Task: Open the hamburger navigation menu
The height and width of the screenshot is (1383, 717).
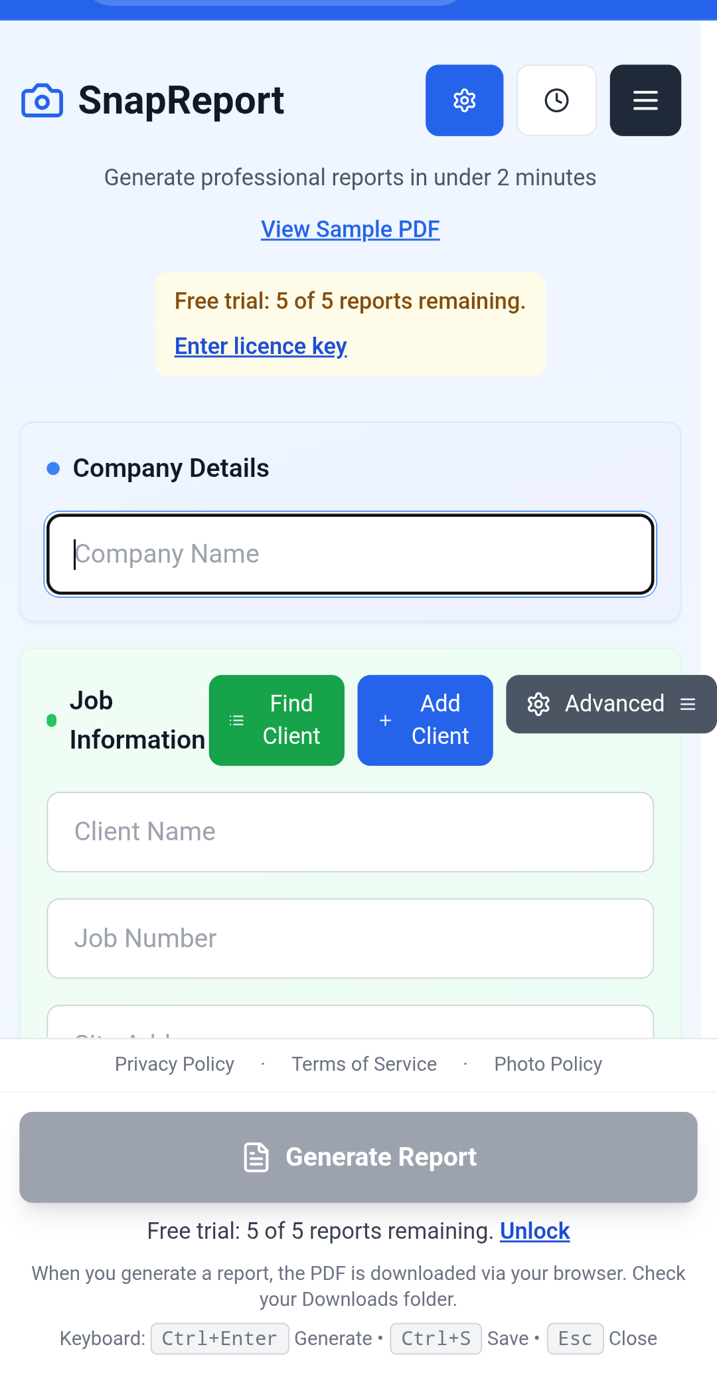Action: 645,100
